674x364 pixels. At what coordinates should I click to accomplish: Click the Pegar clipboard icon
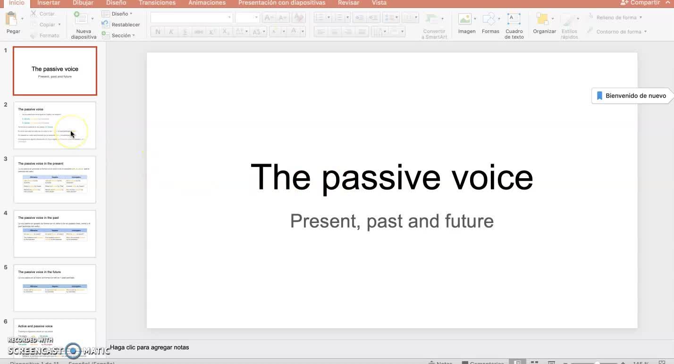[11, 19]
